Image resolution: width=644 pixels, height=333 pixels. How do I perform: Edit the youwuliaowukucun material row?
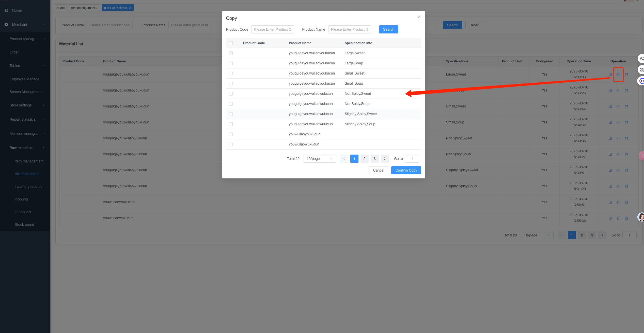pyautogui.click(x=610, y=218)
